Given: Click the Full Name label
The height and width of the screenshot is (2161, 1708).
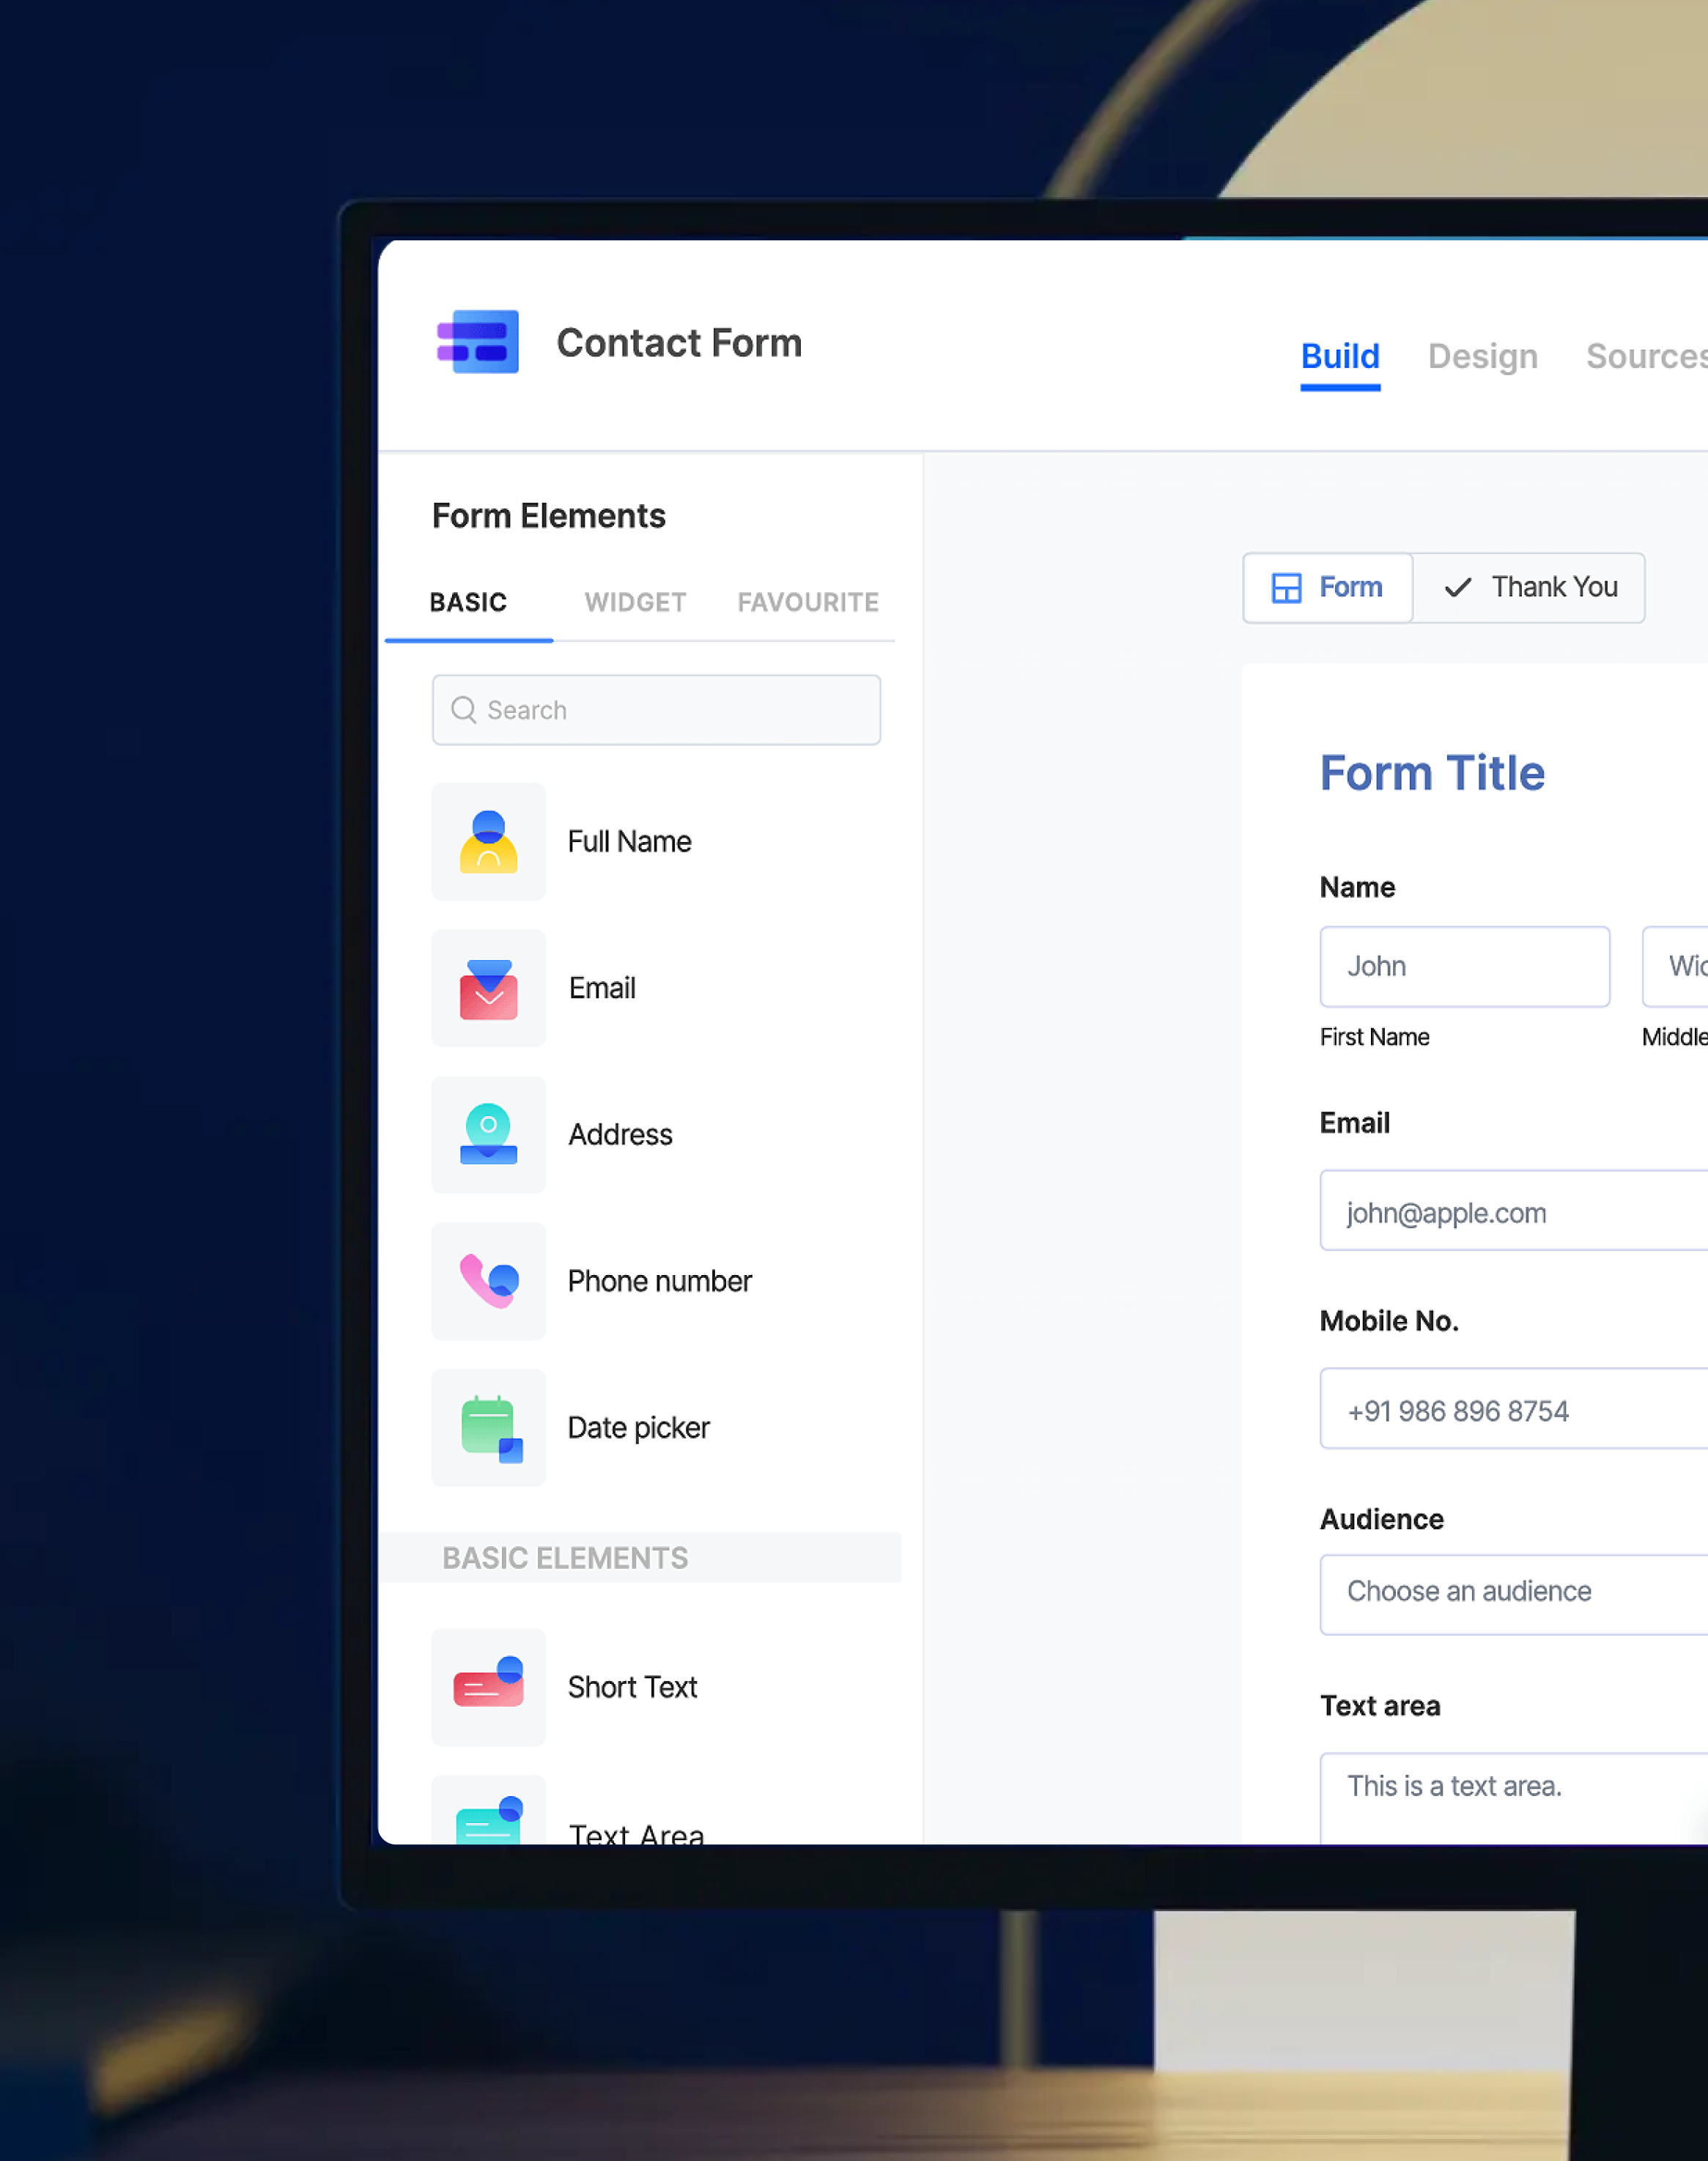Looking at the screenshot, I should tap(629, 841).
